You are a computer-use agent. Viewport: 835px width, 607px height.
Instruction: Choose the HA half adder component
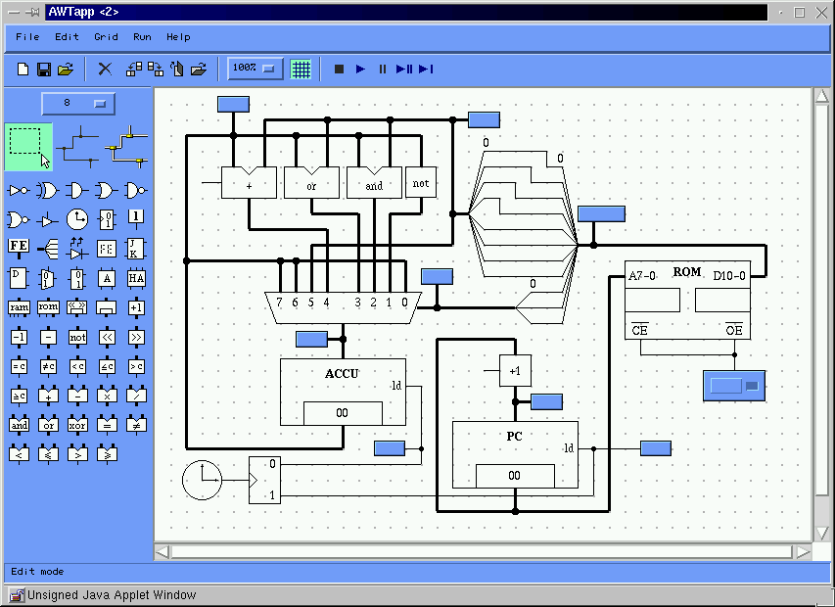(136, 278)
